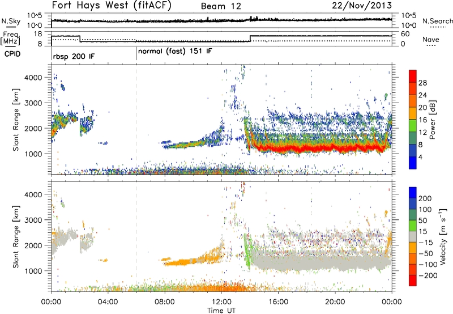Click the '60' Nave axis tick
The image size is (453, 314).
point(405,34)
